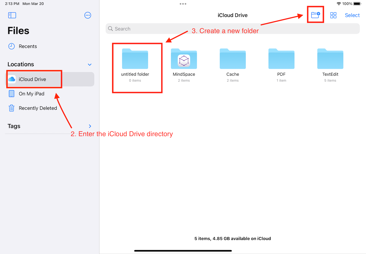Switch the view using the grid icon
The height and width of the screenshot is (254, 366).
click(x=333, y=15)
